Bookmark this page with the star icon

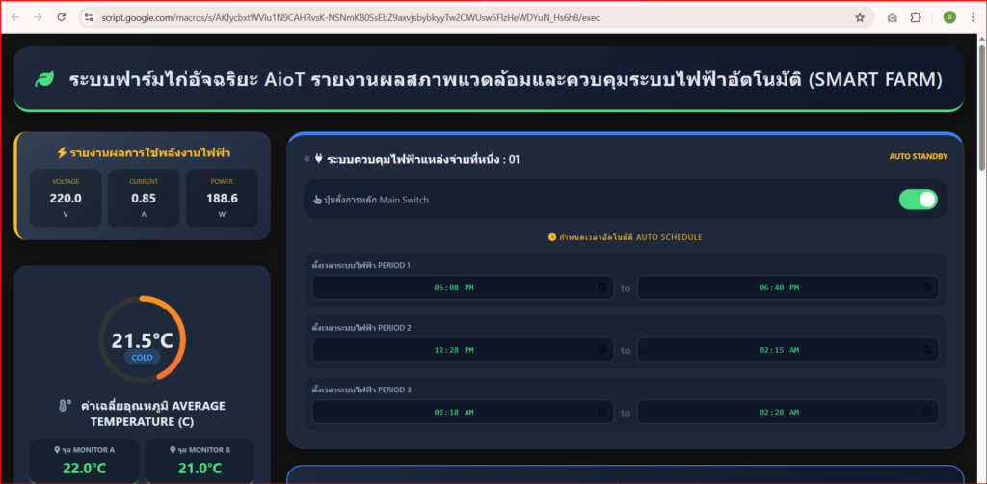tap(859, 17)
